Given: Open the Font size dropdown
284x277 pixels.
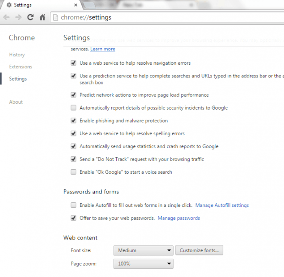Looking at the screenshot, I should point(143,250).
